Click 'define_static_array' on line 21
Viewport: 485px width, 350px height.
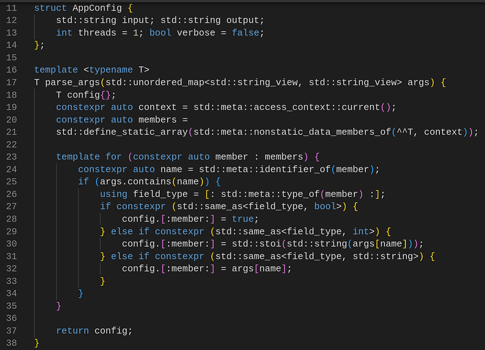(136, 132)
